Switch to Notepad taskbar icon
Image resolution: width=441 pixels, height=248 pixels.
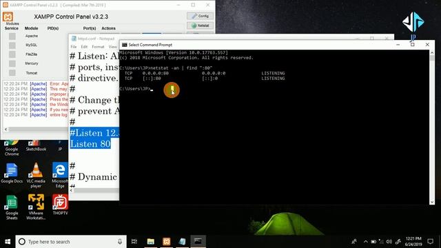(x=182, y=242)
